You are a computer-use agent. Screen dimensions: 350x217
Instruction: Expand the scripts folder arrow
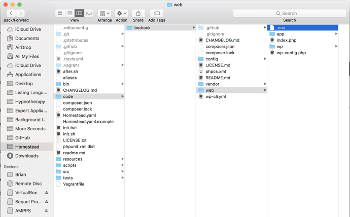123,165
